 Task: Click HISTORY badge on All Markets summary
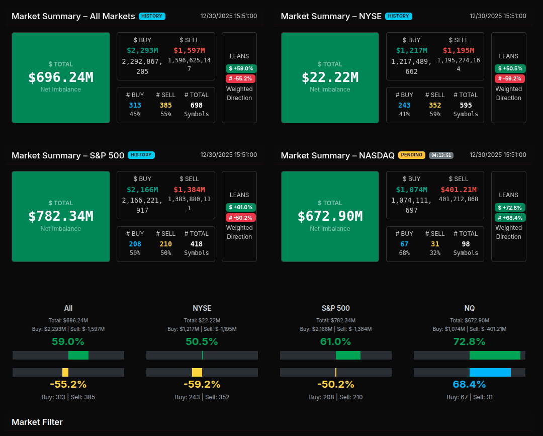[152, 16]
